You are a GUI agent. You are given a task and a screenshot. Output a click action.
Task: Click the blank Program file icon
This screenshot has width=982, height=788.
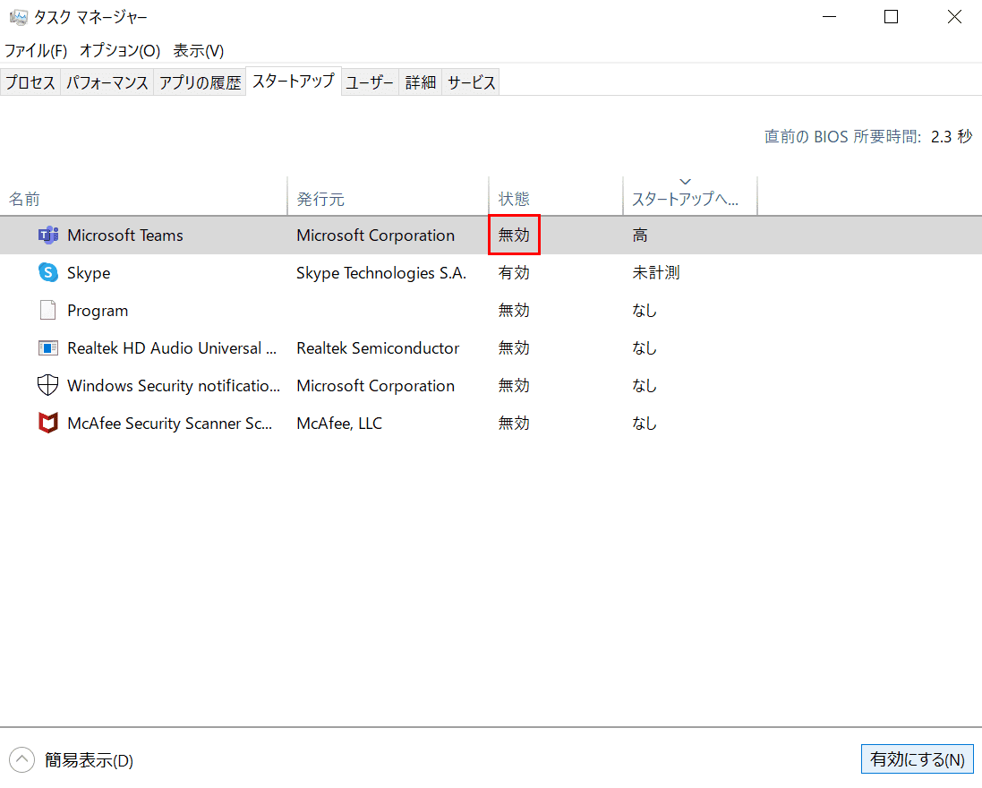click(x=48, y=310)
